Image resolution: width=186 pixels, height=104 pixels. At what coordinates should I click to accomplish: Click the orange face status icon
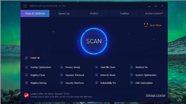146,25
